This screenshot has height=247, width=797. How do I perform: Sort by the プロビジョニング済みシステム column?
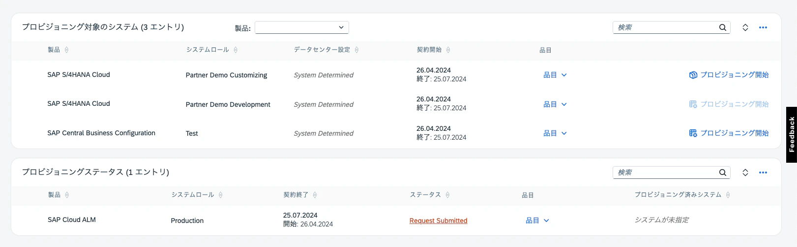coord(728,195)
